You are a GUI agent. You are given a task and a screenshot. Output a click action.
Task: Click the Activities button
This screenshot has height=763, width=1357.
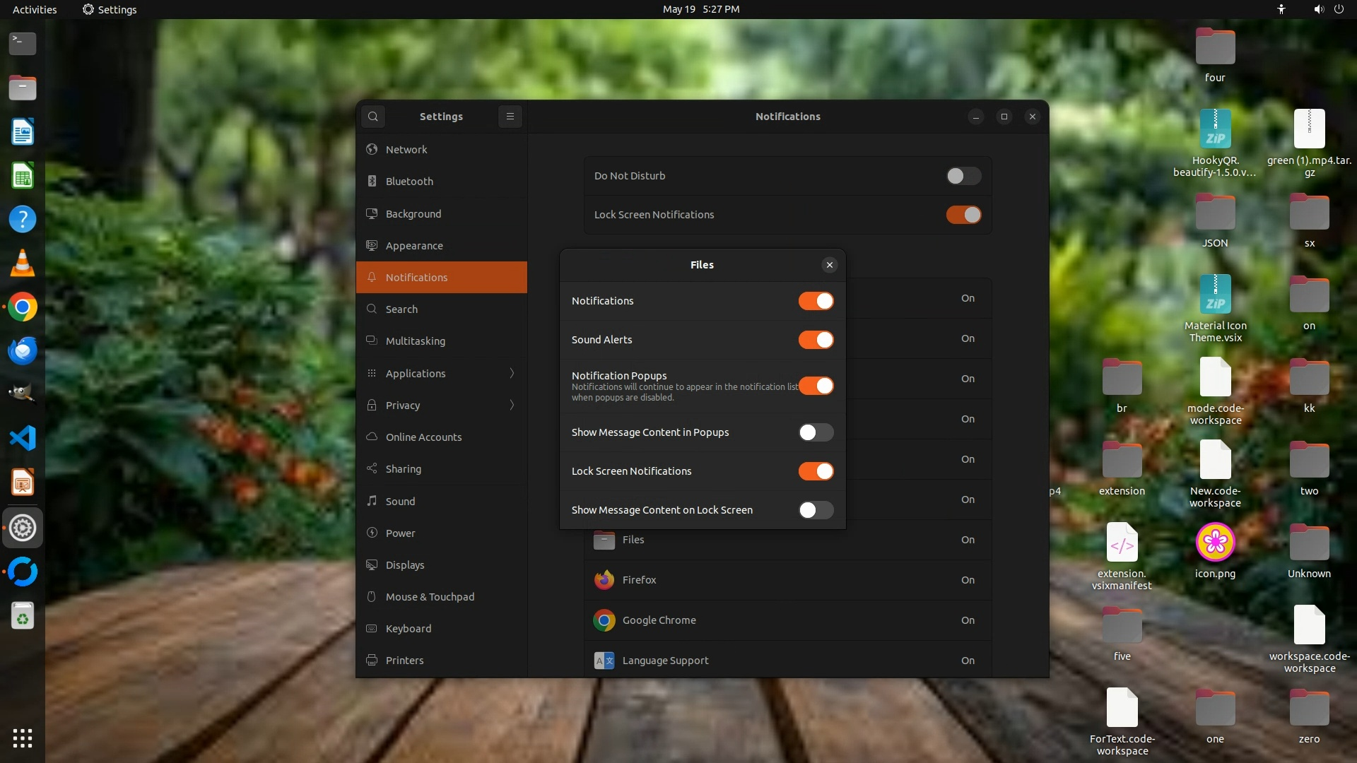pos(35,9)
